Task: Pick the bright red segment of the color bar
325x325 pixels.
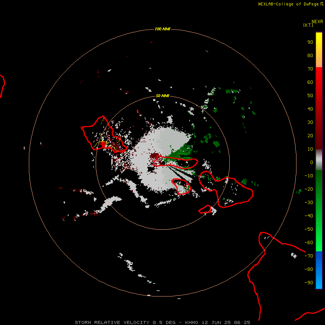Action: coord(319,108)
